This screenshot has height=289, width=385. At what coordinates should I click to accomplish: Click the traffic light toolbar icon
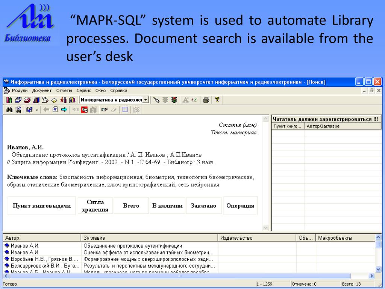(174, 100)
